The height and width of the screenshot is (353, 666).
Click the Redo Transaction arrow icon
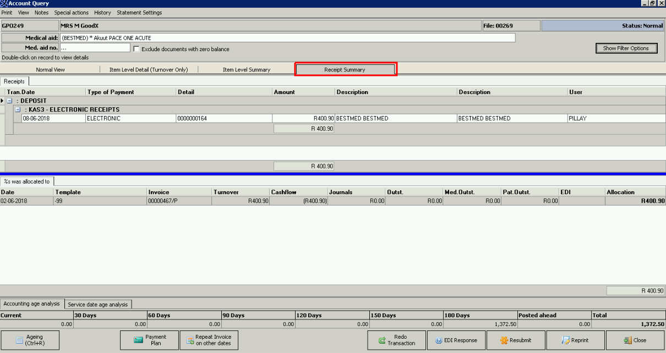(x=382, y=340)
